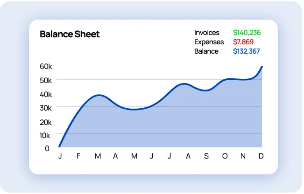Select the Expenses label

(209, 42)
